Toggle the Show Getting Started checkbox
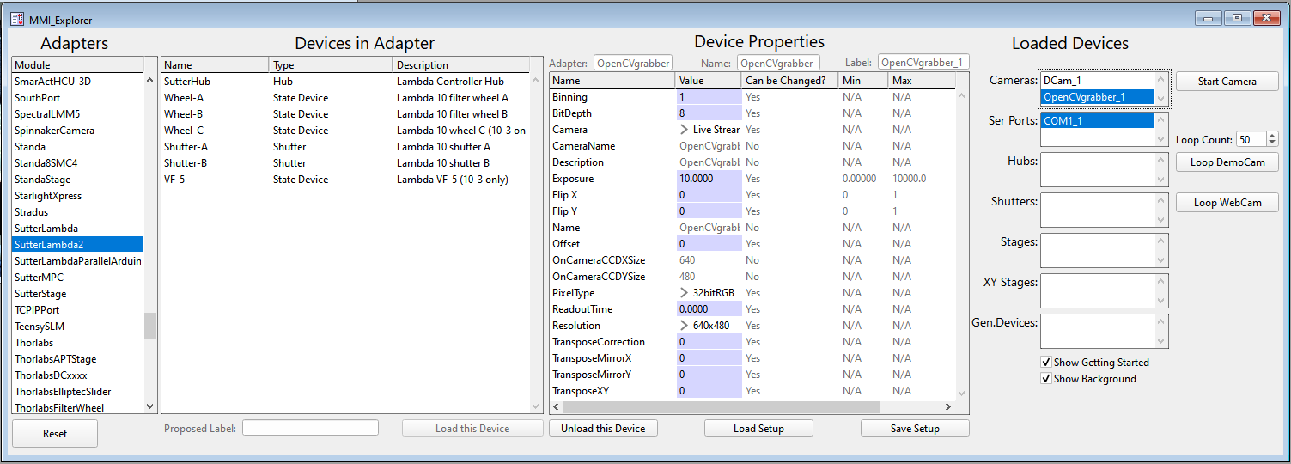The height and width of the screenshot is (464, 1291). (x=1046, y=363)
